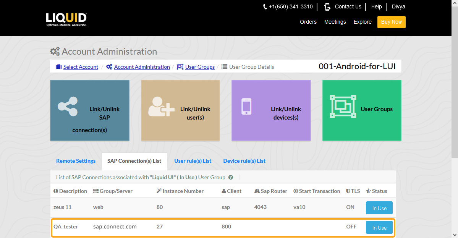The width and height of the screenshot is (458, 238).
Task: Click the Account Administration gears icon in heading
Action: click(55, 52)
